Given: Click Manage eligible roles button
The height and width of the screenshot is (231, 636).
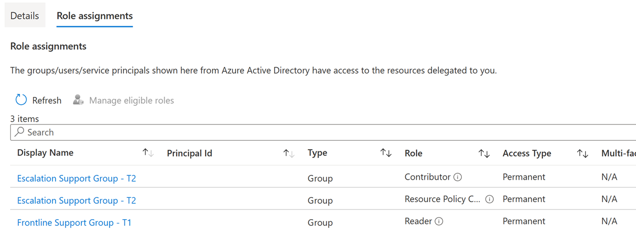Looking at the screenshot, I should tap(131, 100).
